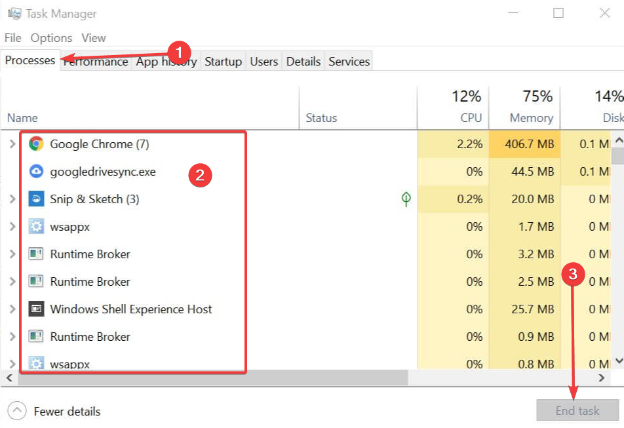
Task: Switch to the Performance tab
Action: (x=96, y=61)
